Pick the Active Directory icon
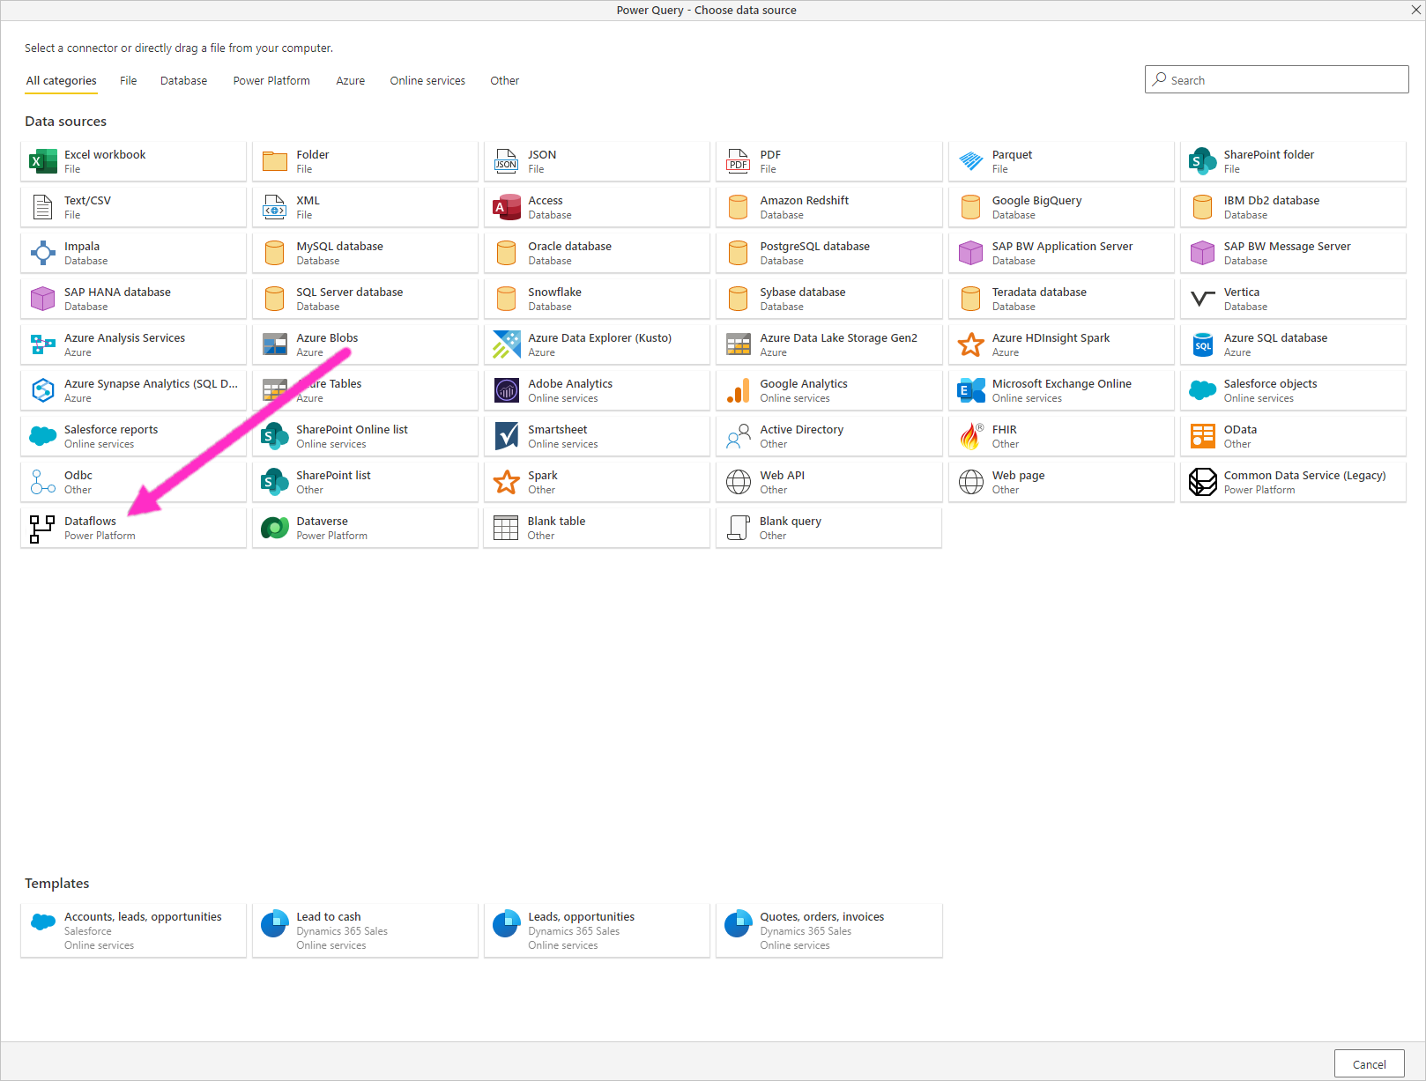1426x1081 pixels. pyautogui.click(x=739, y=436)
